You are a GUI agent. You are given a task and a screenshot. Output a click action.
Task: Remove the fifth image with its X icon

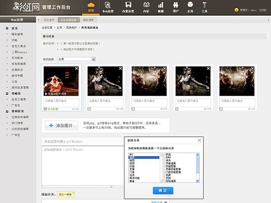point(252,69)
